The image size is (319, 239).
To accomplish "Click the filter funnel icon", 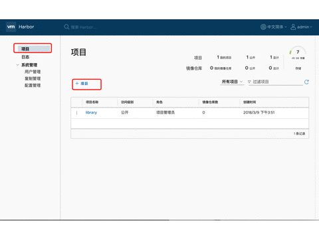I will click(249, 82).
